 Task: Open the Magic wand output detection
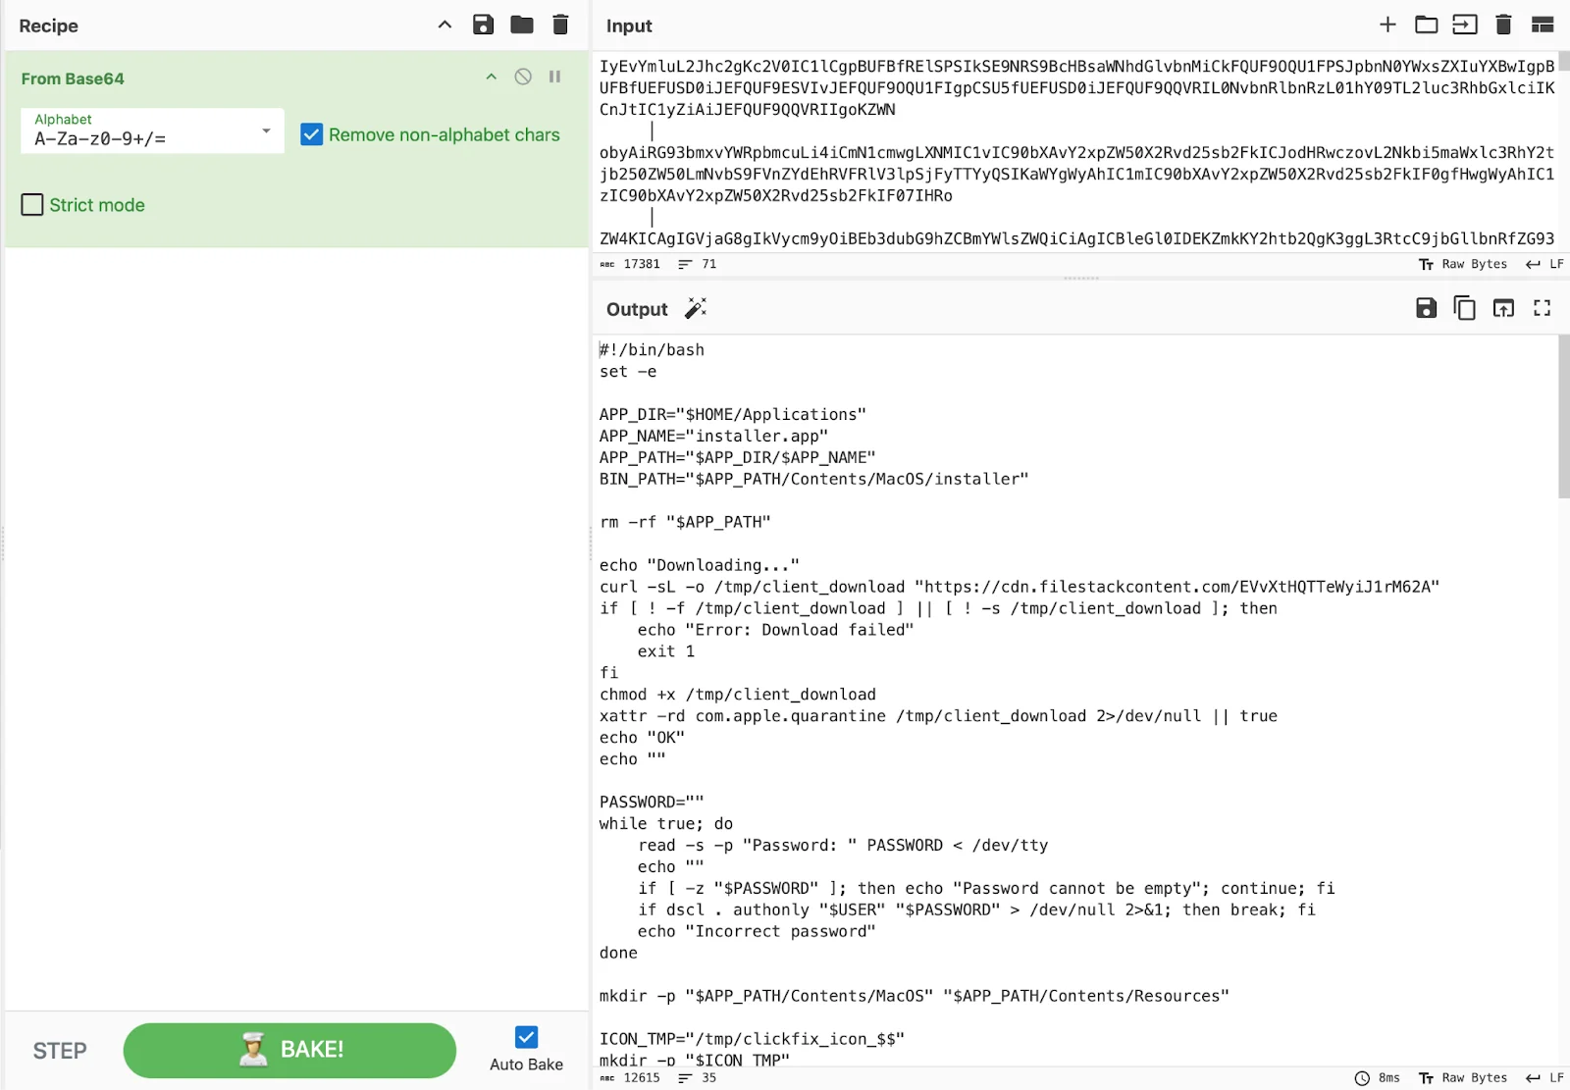click(x=697, y=308)
